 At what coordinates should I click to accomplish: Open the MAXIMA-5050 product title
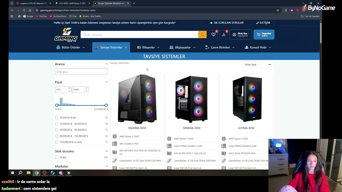coord(137,128)
